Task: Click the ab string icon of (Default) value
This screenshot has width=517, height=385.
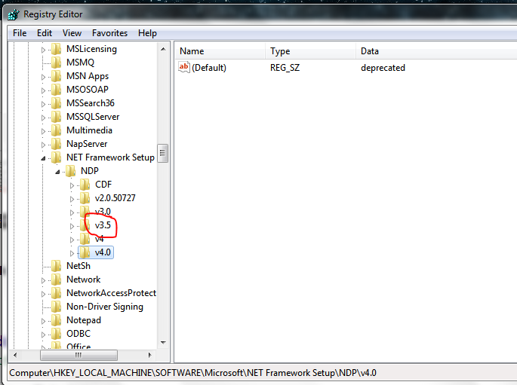Action: click(184, 68)
